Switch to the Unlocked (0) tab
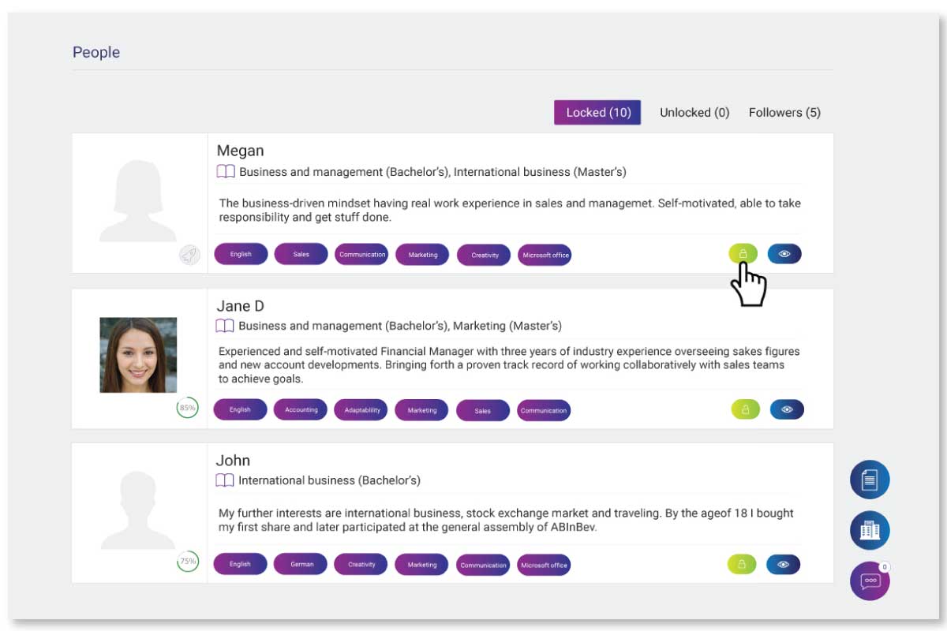 point(694,113)
